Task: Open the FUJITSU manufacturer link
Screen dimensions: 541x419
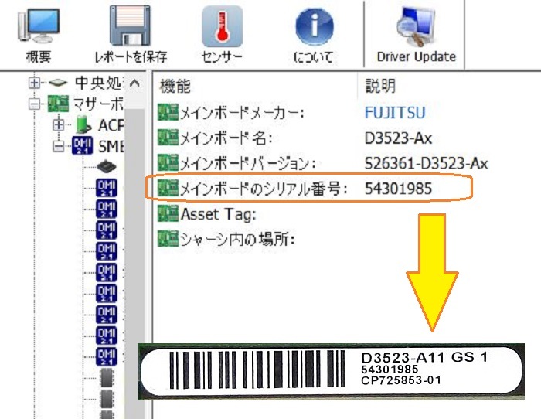Action: pyautogui.click(x=395, y=113)
